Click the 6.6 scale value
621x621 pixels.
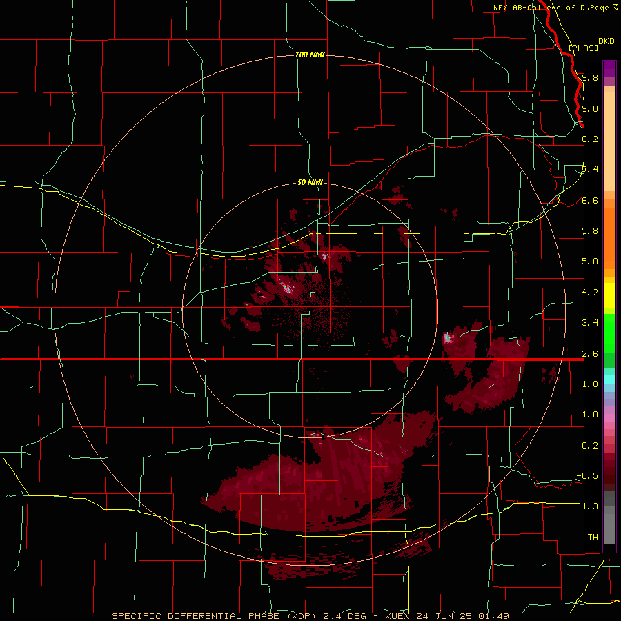[x=590, y=200]
